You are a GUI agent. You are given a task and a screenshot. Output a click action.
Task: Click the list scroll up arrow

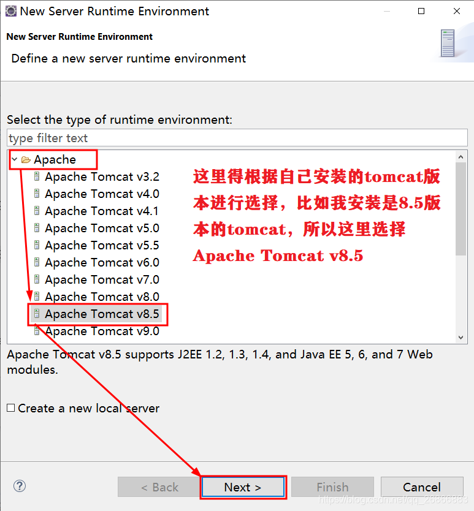[461, 157]
